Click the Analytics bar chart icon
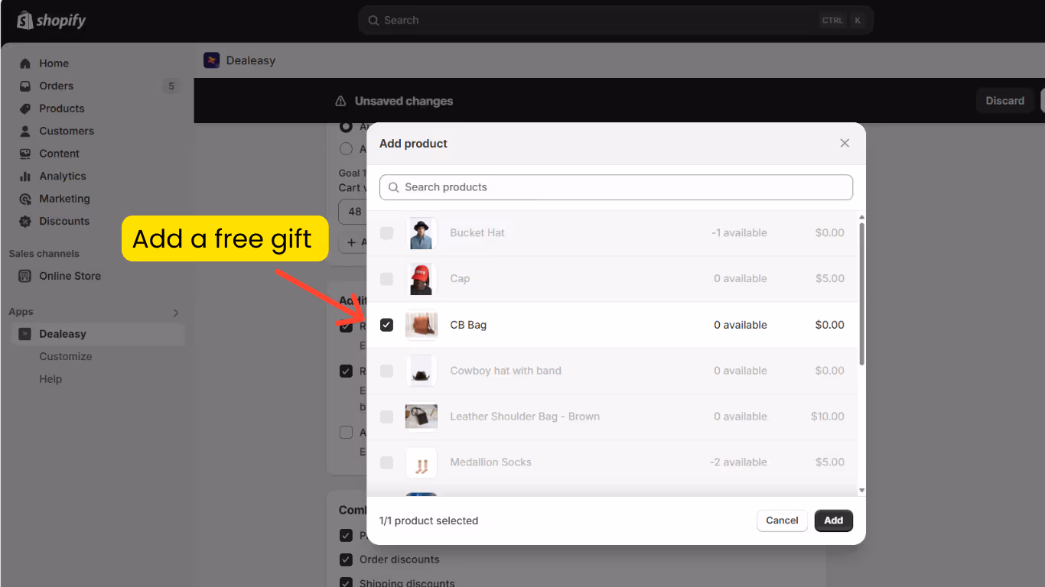 (25, 177)
